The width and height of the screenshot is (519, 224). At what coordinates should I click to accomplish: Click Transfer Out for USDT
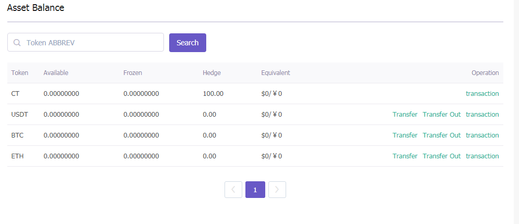[441, 115]
